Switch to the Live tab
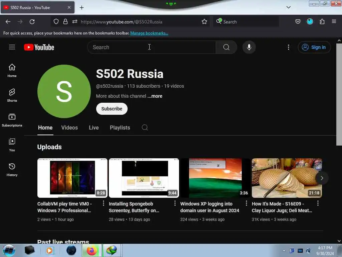Screen dimensions: 342x257 pyautogui.click(x=94, y=127)
